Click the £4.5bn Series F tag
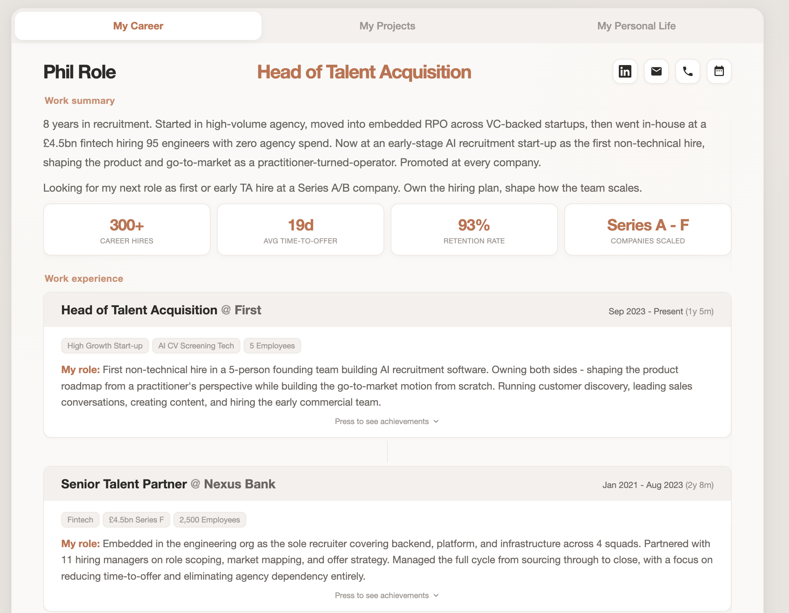The width and height of the screenshot is (789, 613). coord(136,520)
